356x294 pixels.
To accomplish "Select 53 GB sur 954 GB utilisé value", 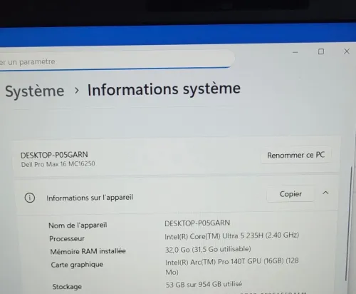I will (x=204, y=284).
